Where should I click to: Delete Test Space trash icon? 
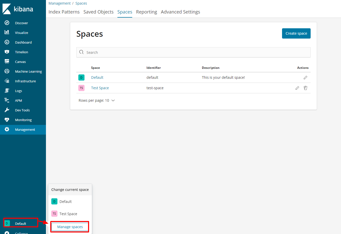click(x=306, y=88)
